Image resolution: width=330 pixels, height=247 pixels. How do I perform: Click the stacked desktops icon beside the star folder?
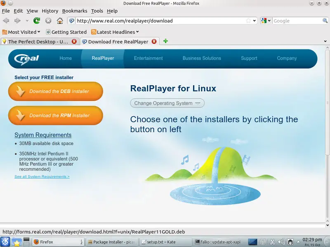pos(26,242)
